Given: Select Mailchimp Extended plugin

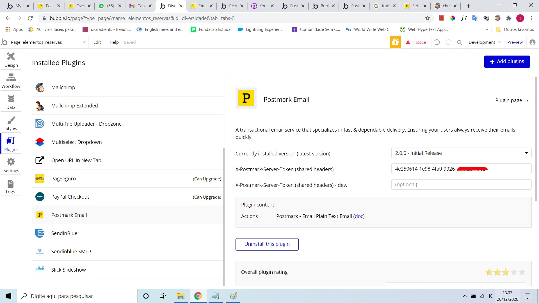Looking at the screenshot, I should pos(127,105).
